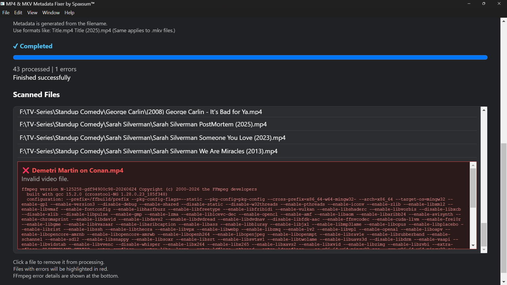Open the View menu
The image size is (507, 285).
(32, 13)
